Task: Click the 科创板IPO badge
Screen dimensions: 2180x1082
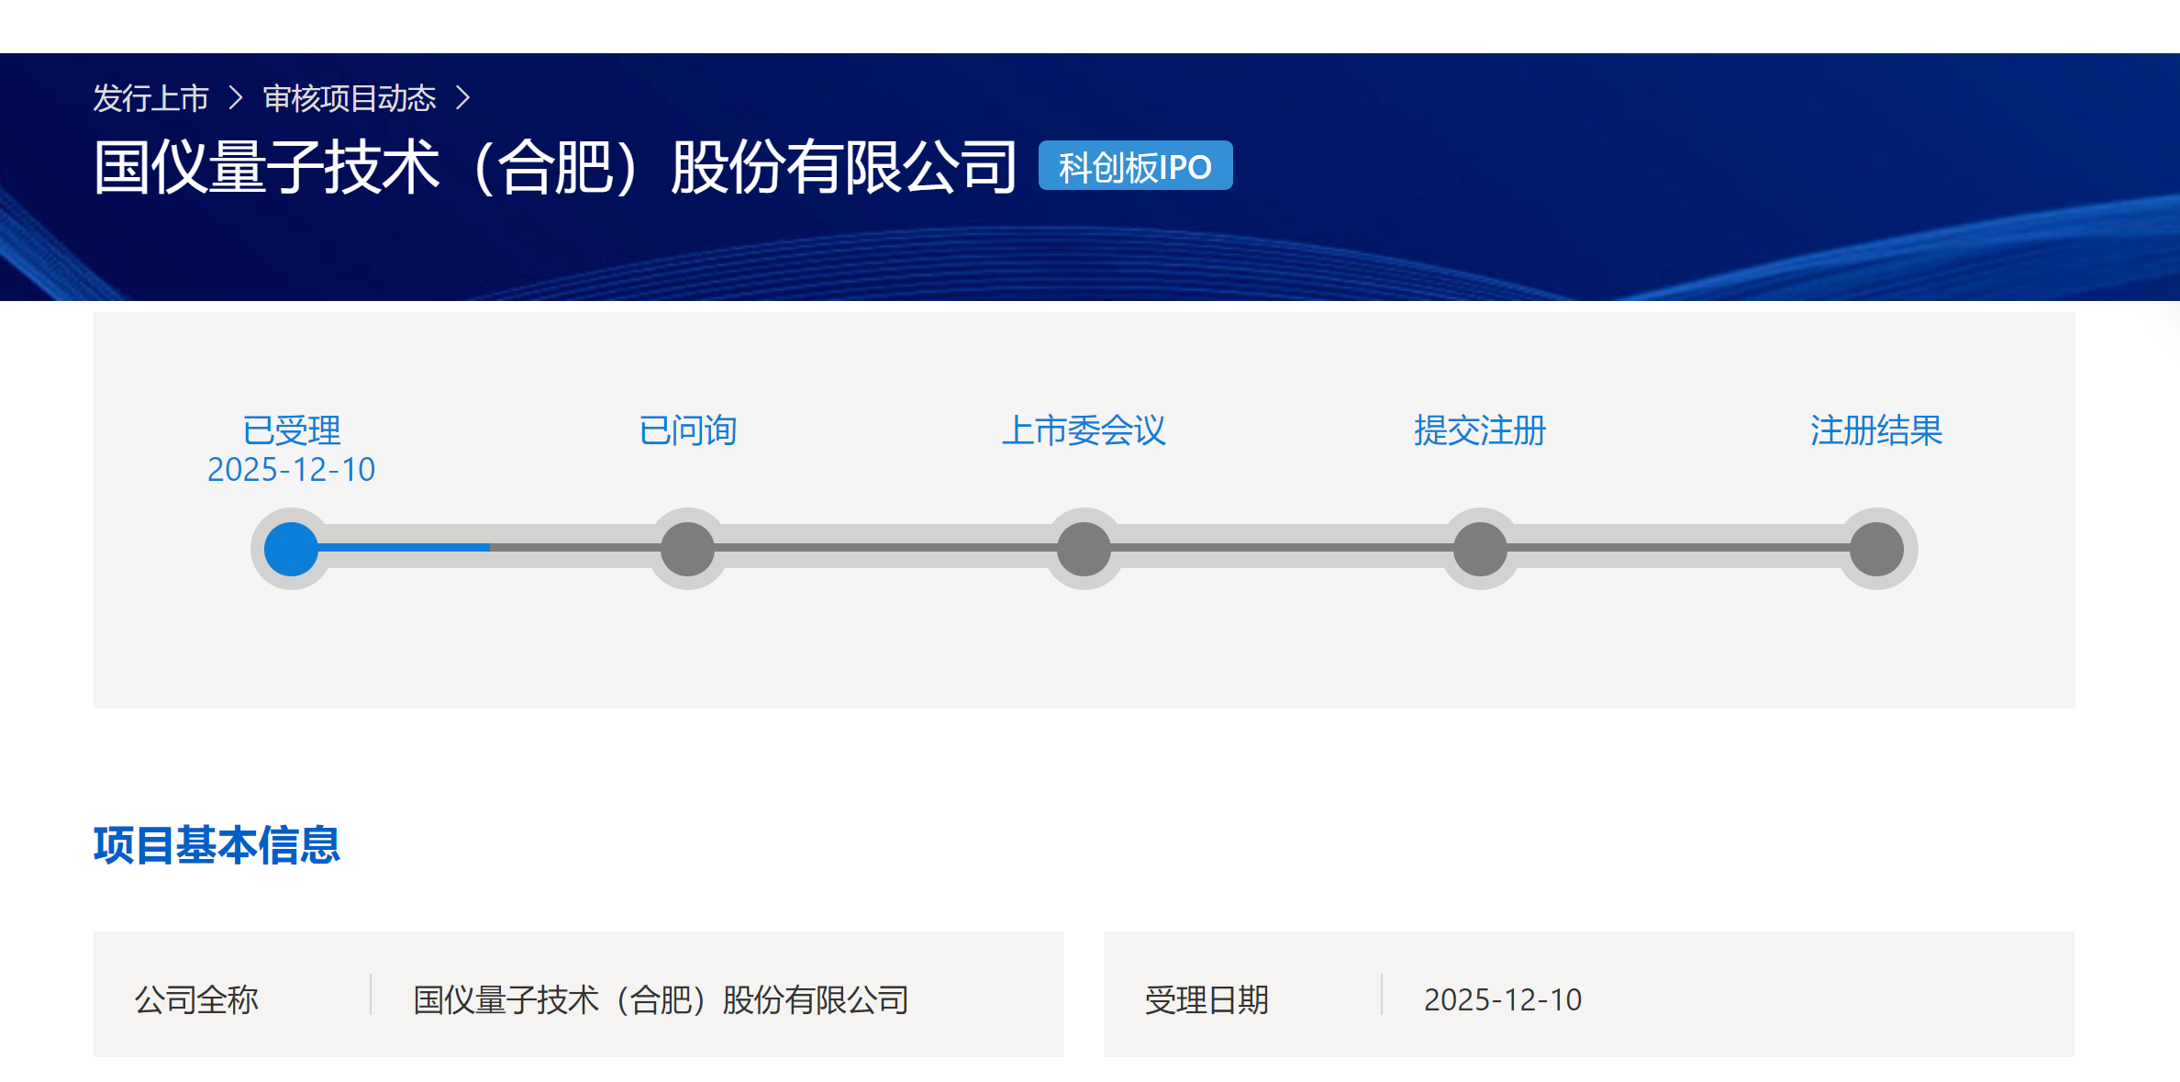Action: point(1135,166)
